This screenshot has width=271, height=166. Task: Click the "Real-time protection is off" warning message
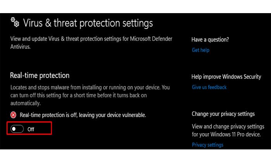tap(83, 115)
